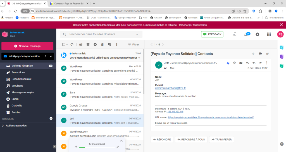The height and width of the screenshot is (152, 286).
Task: Open the Infomaniak apps grid
Action: coord(269,34)
